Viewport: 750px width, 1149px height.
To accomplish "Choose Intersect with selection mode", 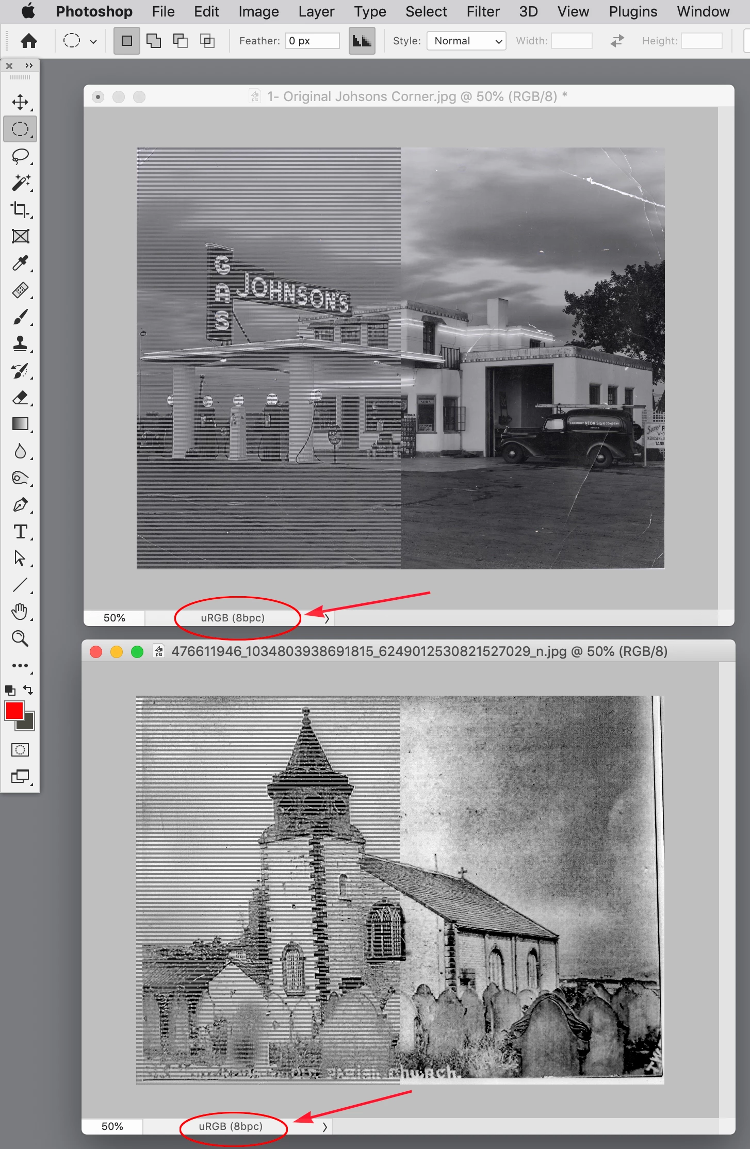I will (x=207, y=41).
